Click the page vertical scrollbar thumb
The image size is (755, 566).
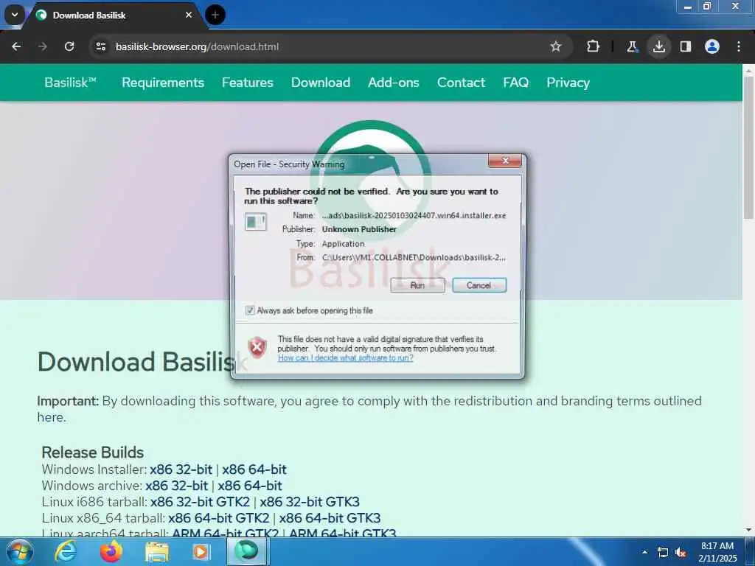click(x=748, y=147)
